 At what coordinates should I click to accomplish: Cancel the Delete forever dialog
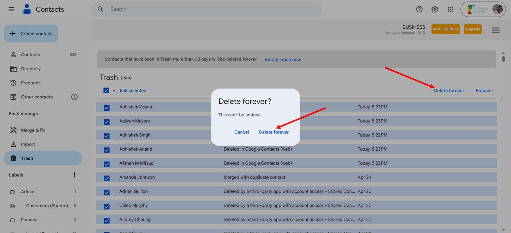(x=241, y=132)
